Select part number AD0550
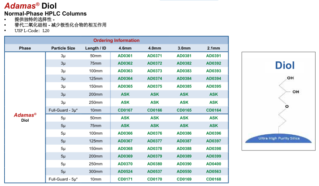 184,172
